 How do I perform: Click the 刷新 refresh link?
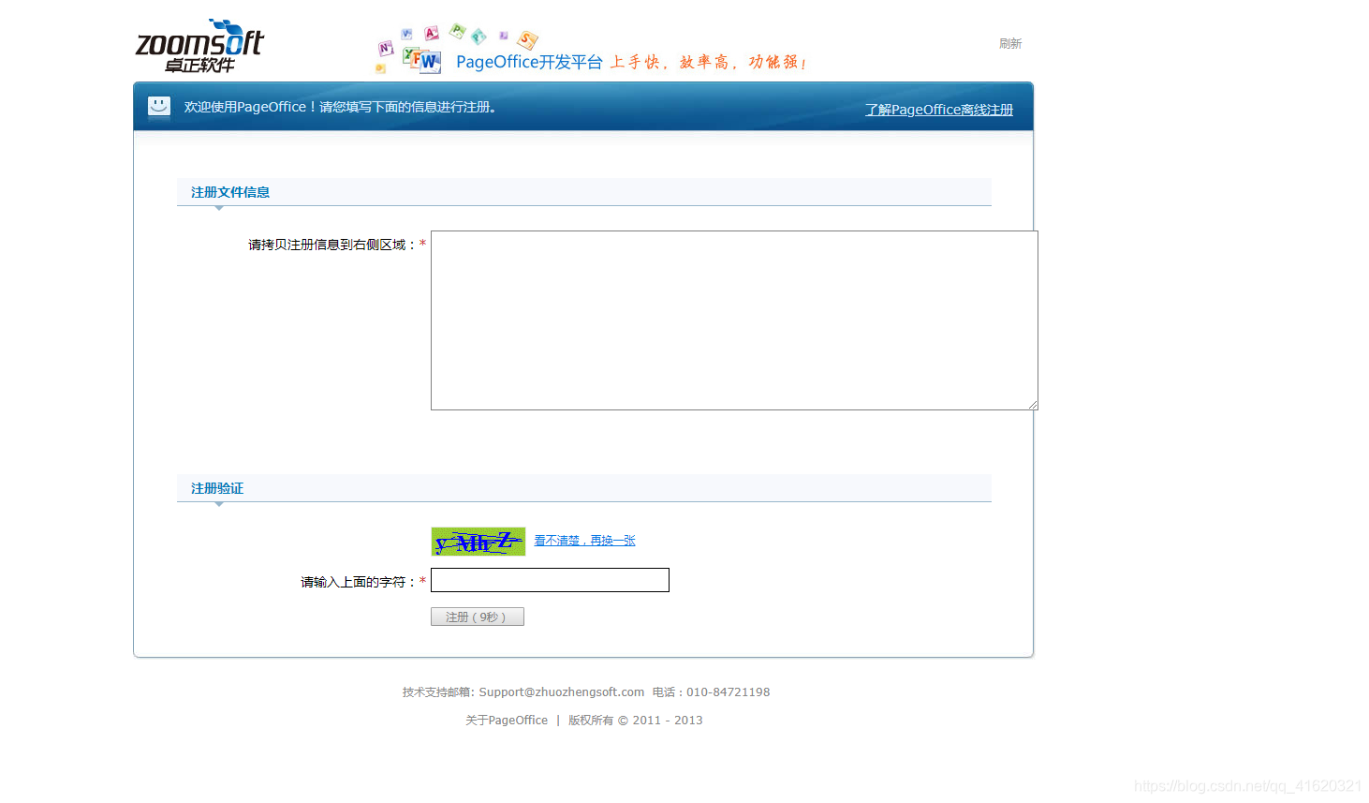tap(1010, 44)
